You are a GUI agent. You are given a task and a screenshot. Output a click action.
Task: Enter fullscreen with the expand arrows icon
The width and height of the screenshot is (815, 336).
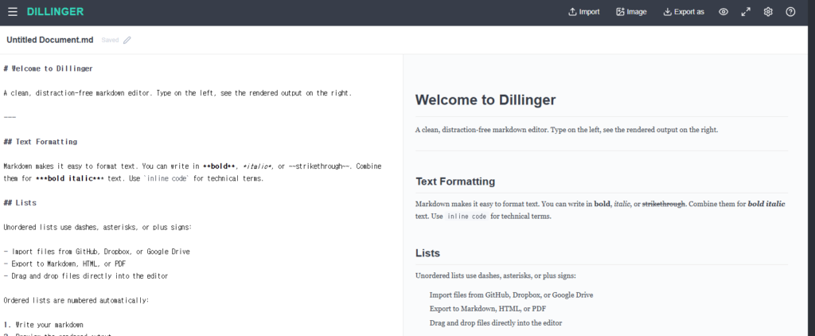(746, 12)
